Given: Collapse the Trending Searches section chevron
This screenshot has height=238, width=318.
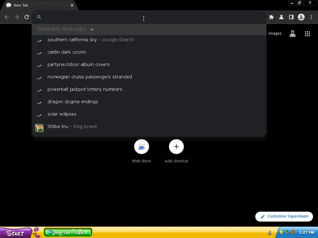Looking at the screenshot, I should pyautogui.click(x=92, y=29).
